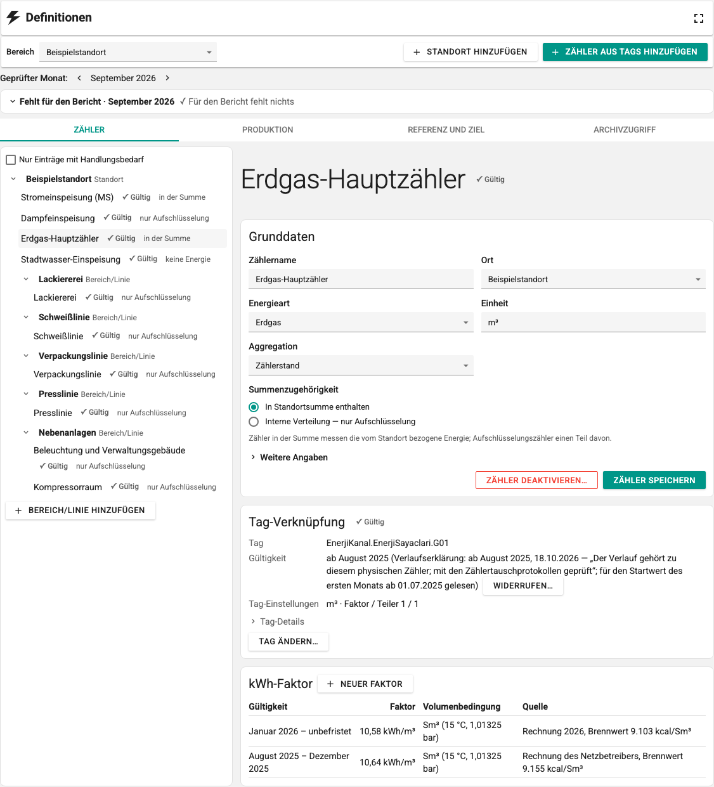Switch to the Referenz und Ziel tab
Viewport: 714px width, 787px height.
(446, 129)
